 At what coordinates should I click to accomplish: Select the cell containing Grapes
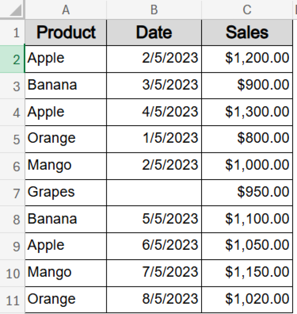66,192
